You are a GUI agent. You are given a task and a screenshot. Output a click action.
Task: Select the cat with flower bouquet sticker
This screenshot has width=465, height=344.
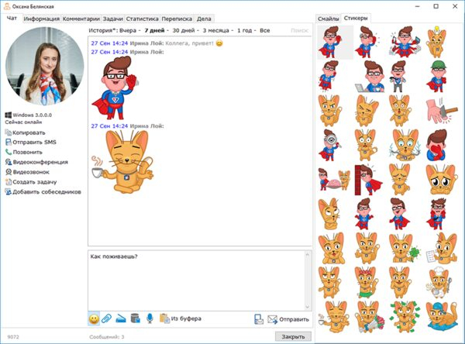[369, 316]
